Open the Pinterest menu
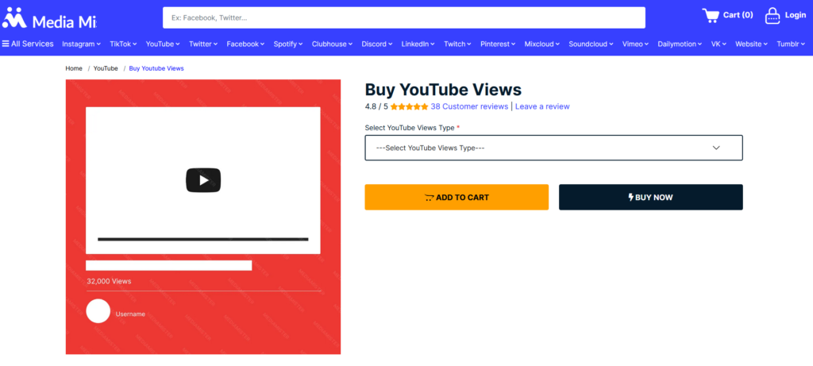This screenshot has height=366, width=813. coord(498,44)
